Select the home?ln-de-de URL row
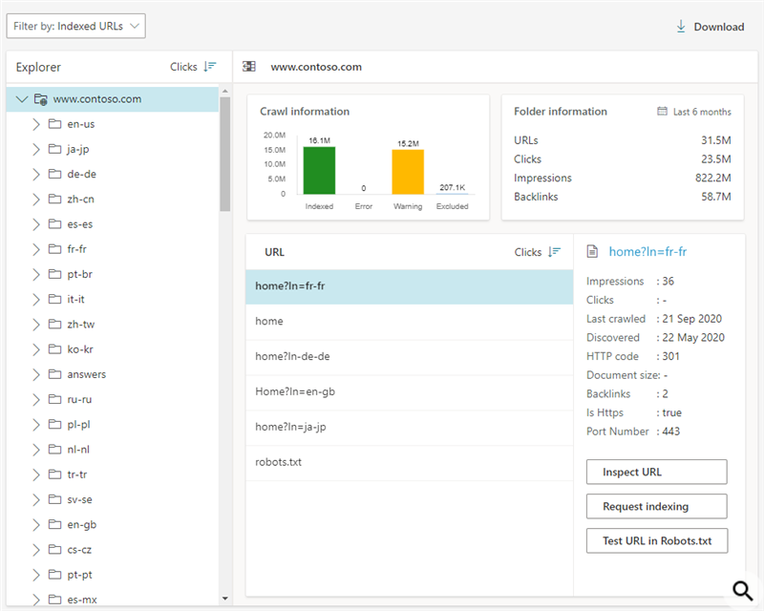764x611 pixels. point(410,357)
